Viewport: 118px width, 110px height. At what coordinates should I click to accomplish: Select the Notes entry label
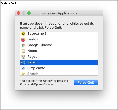pos(32,51)
